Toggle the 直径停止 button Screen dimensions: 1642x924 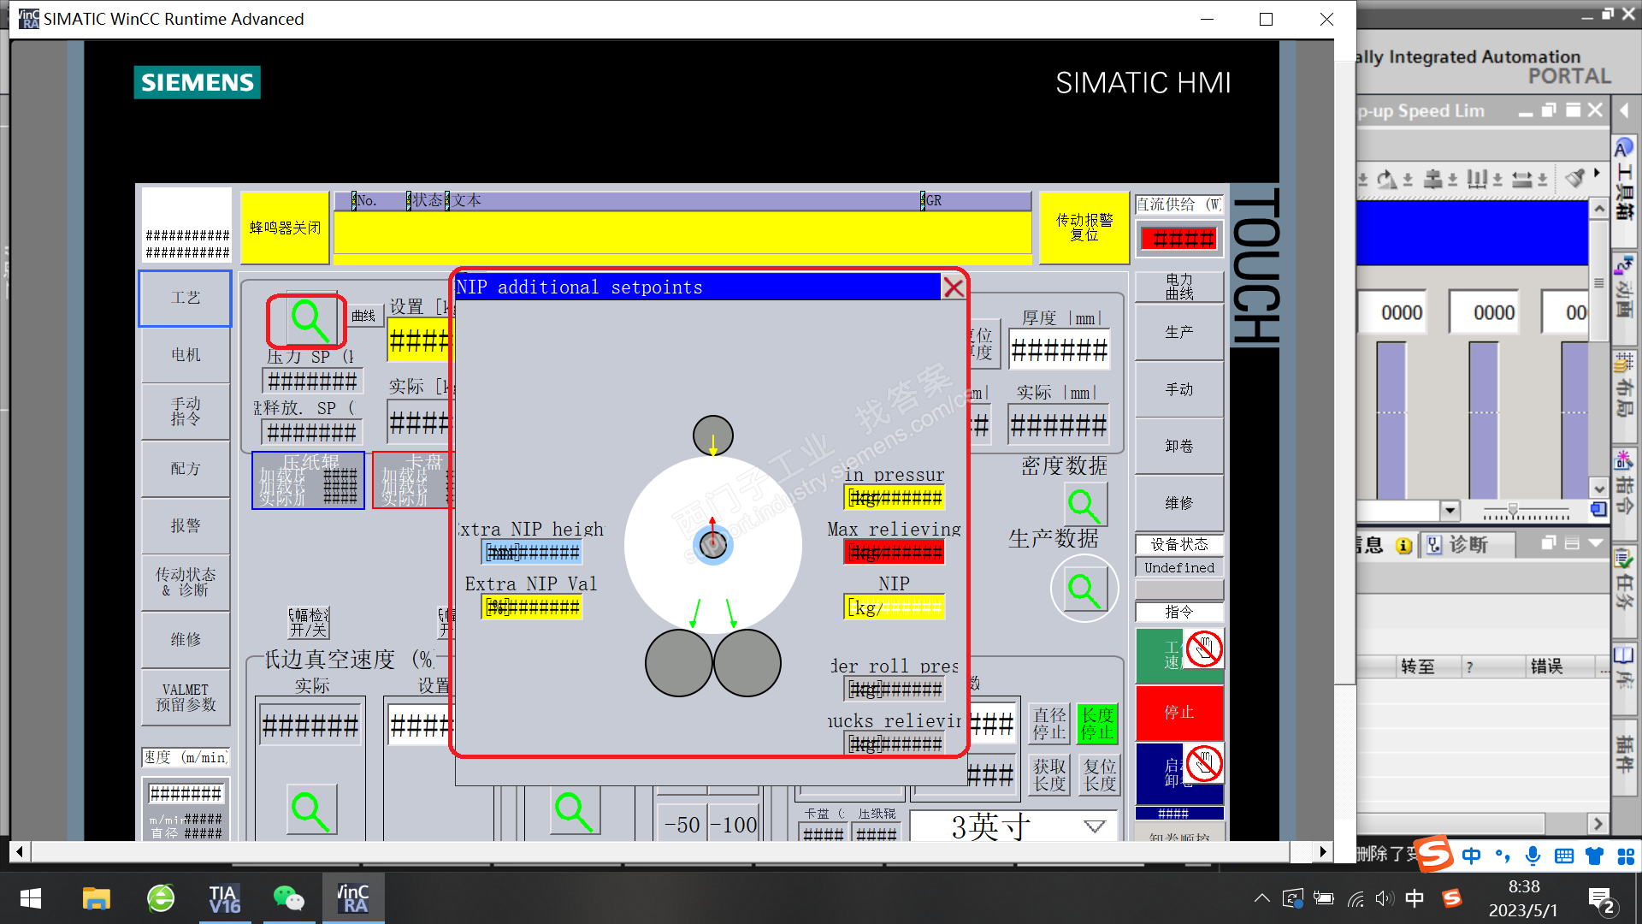(x=1049, y=724)
